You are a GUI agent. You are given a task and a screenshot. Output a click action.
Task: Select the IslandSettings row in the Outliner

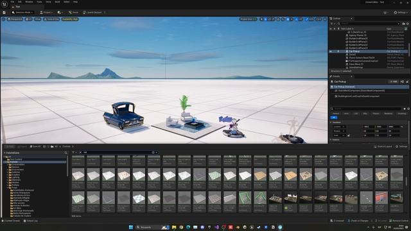tap(369, 67)
